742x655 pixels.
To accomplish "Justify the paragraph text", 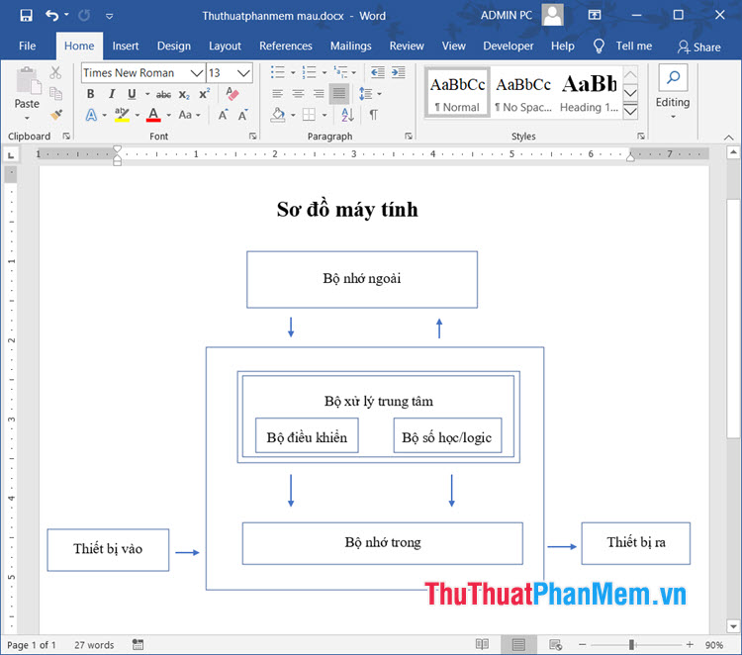I will coord(339,94).
